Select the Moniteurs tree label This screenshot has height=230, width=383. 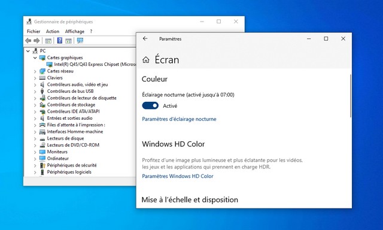tap(57, 152)
